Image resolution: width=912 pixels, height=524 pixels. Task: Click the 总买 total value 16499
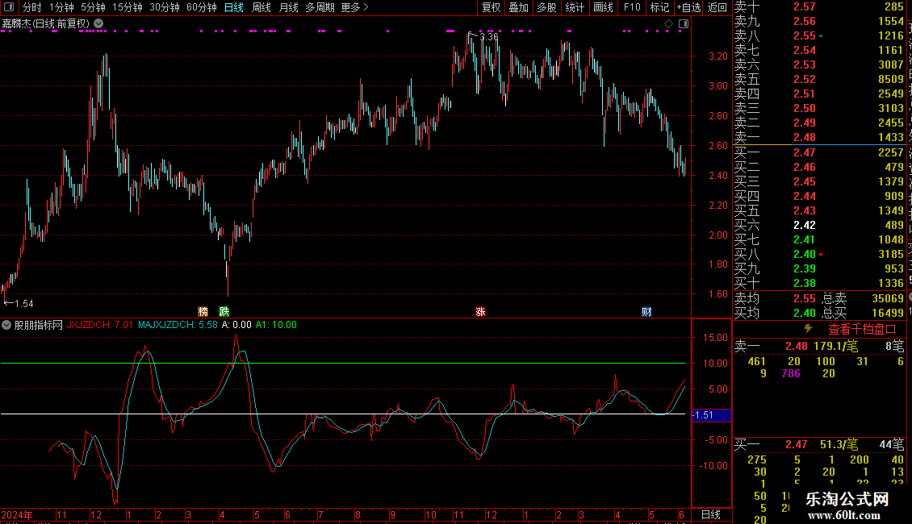pyautogui.click(x=888, y=313)
